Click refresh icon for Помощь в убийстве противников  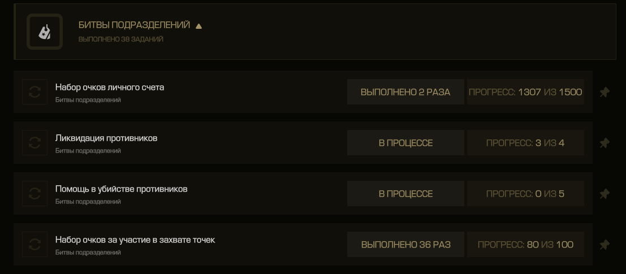[x=34, y=193]
